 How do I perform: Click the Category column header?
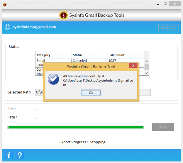pos(53,55)
